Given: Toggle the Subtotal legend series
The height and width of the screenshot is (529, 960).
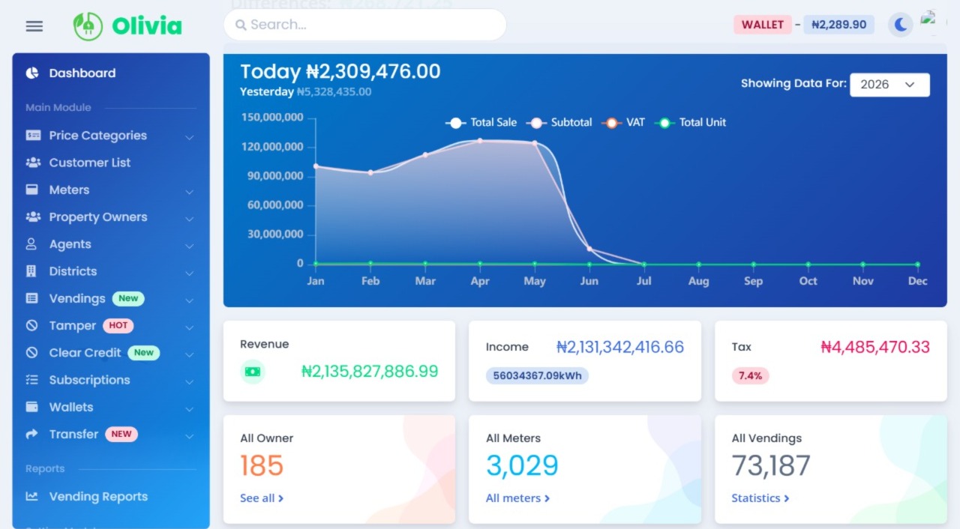Looking at the screenshot, I should coord(559,122).
